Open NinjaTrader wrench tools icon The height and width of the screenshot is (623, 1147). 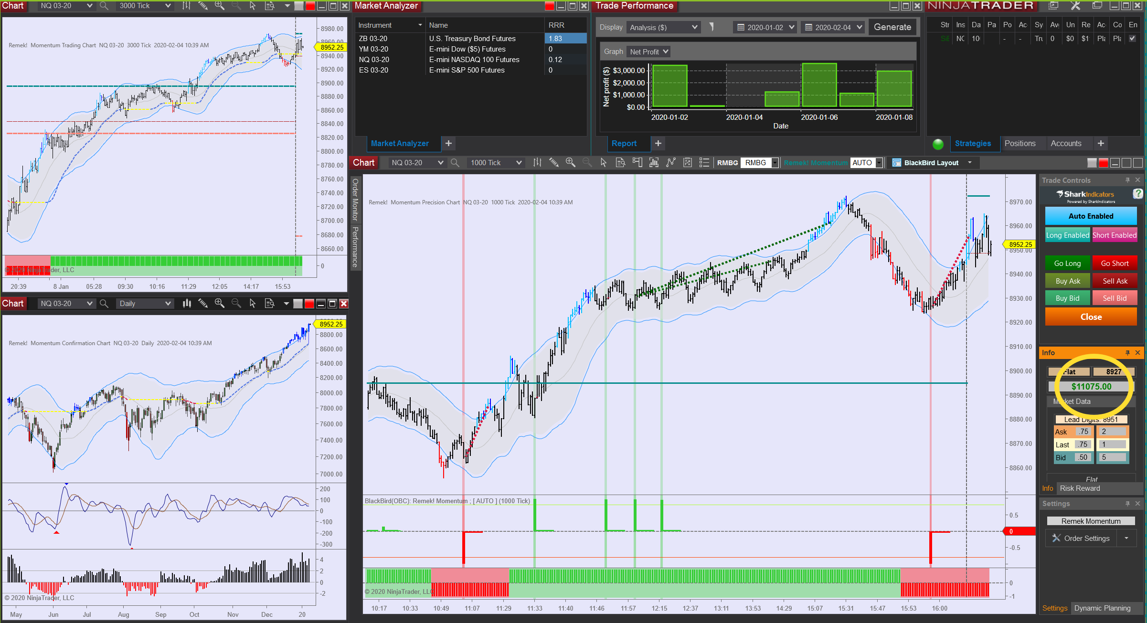coord(1075,6)
